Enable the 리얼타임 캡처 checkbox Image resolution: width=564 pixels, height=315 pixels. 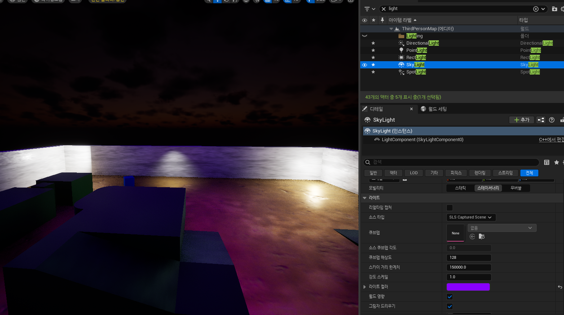(450, 208)
